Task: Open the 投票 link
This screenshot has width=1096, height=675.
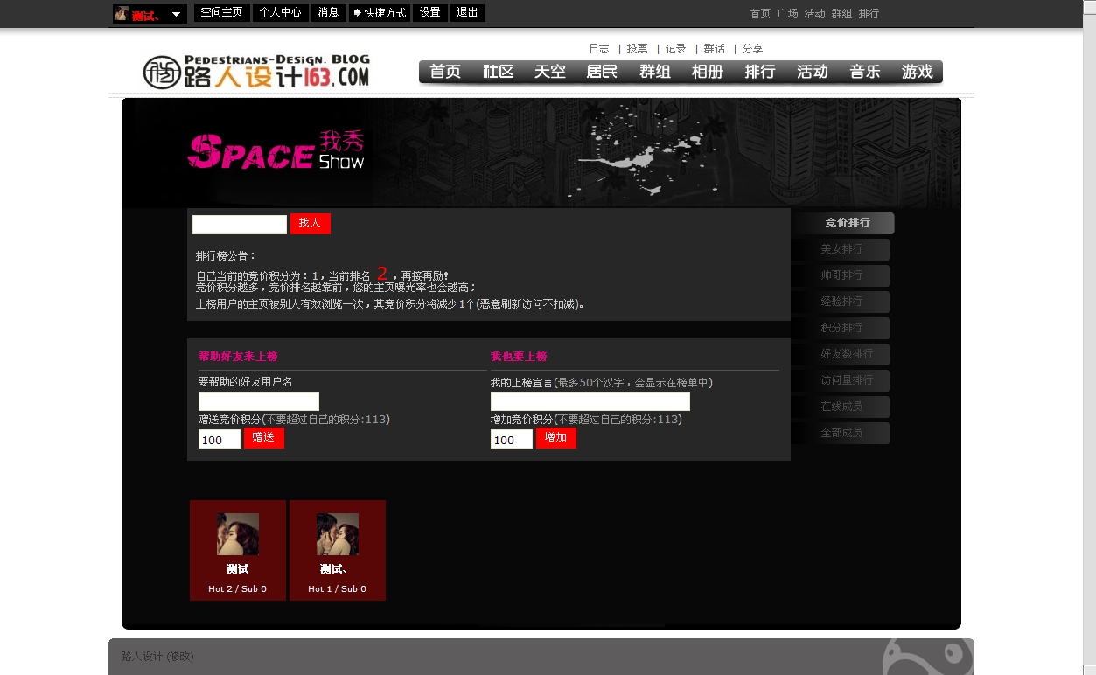Action: [x=637, y=49]
